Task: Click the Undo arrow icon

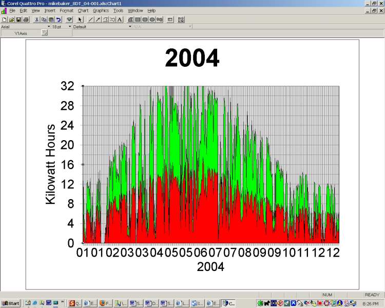Action: [x=58, y=20]
